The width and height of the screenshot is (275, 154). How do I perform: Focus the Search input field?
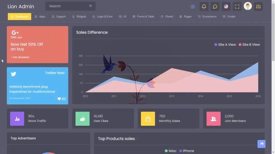70,6
